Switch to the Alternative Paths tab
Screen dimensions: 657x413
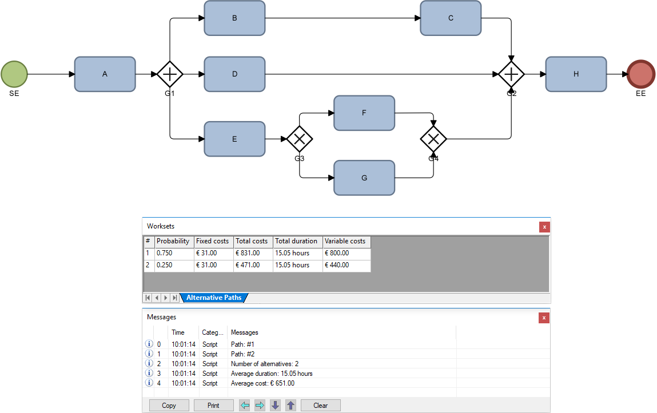point(214,298)
